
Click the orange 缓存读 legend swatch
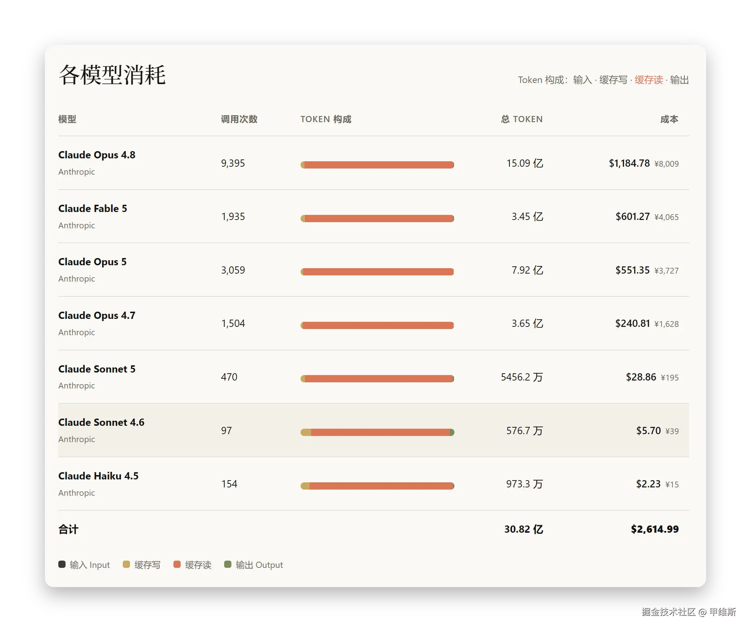[x=177, y=564]
